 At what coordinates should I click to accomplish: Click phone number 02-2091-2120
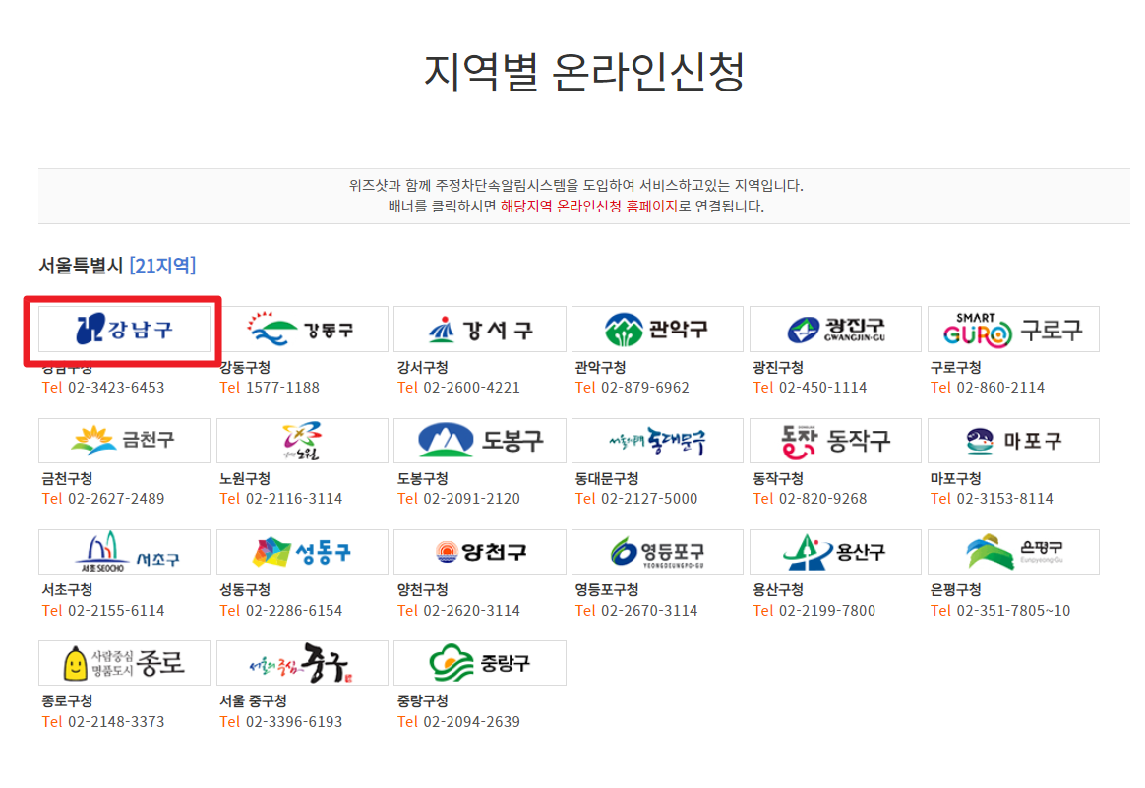point(472,499)
